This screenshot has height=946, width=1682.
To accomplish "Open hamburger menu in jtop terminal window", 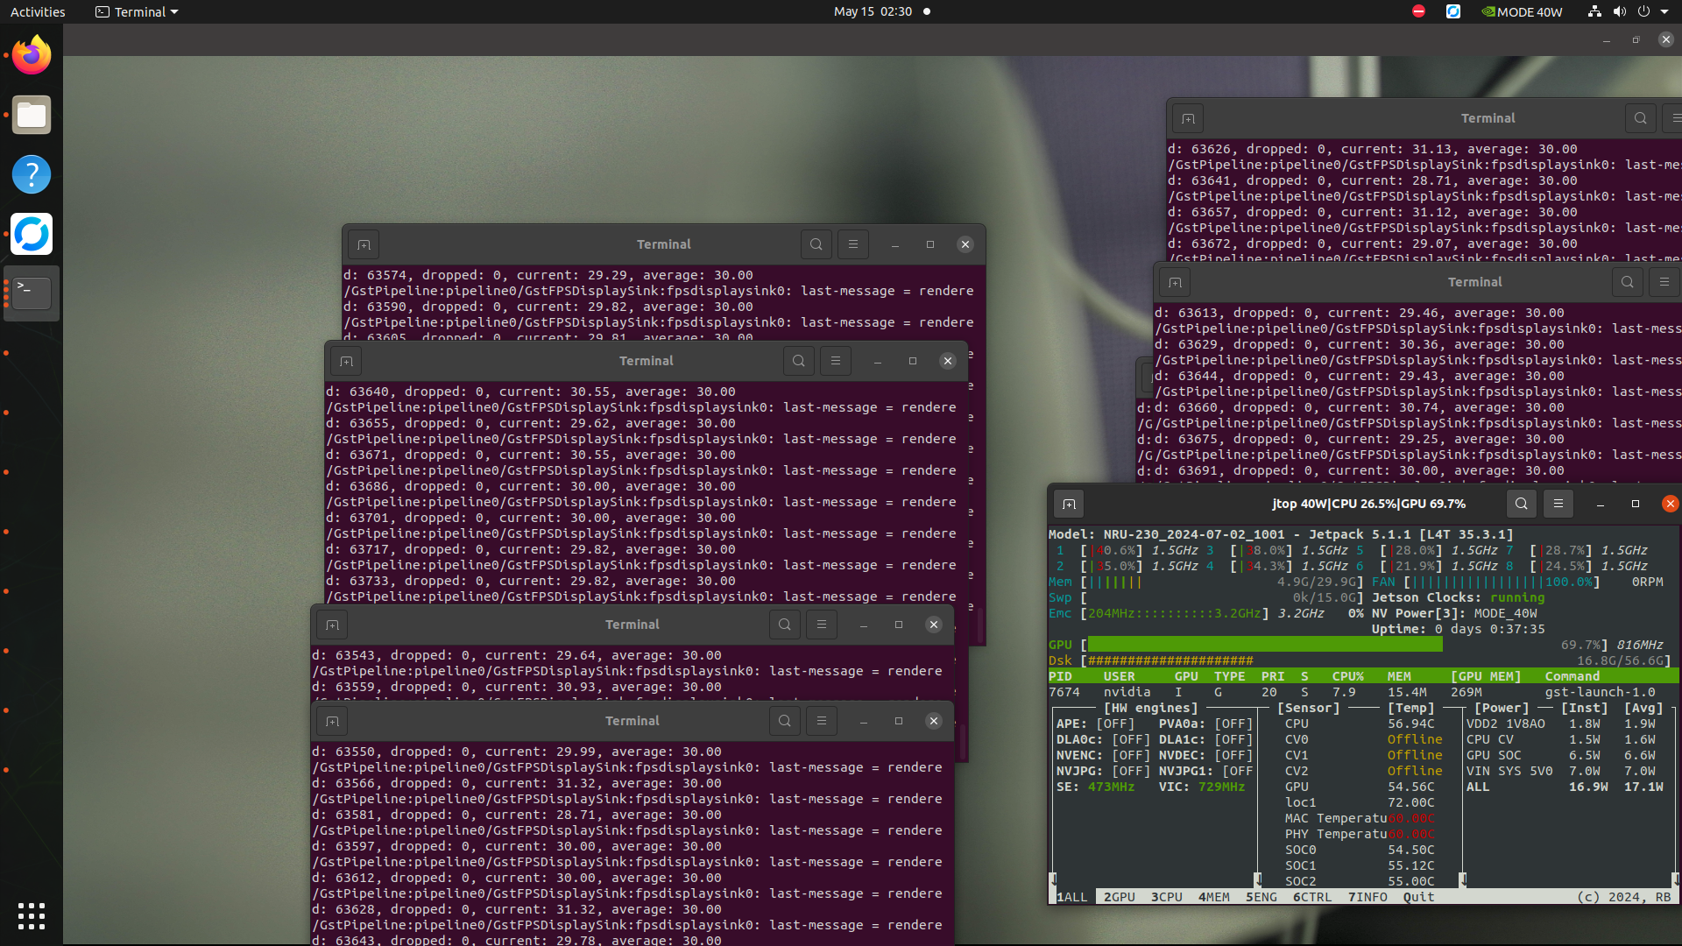I will coord(1558,504).
